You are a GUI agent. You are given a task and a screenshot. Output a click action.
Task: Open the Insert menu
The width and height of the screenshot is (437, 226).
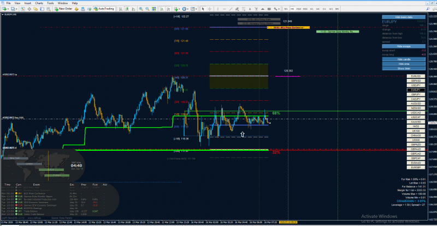28,3
